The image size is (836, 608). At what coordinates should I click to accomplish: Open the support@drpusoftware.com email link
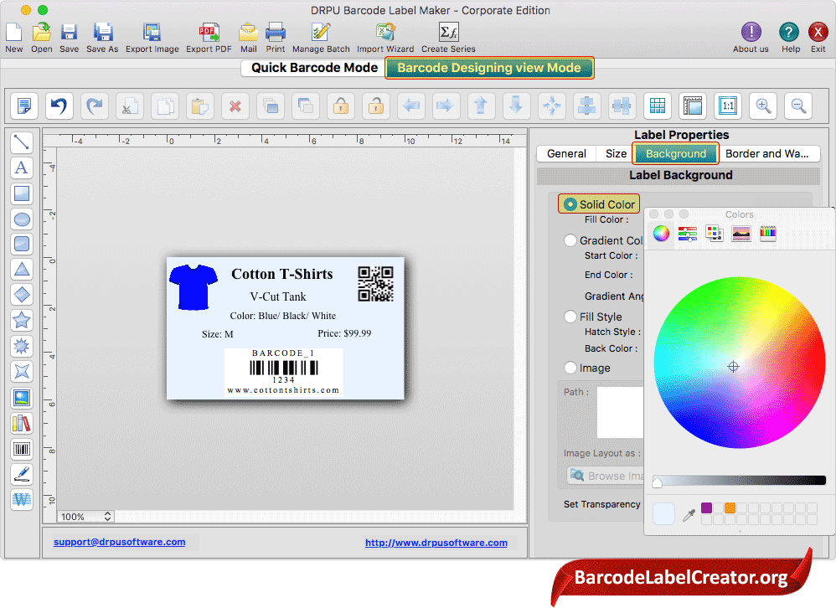click(120, 542)
